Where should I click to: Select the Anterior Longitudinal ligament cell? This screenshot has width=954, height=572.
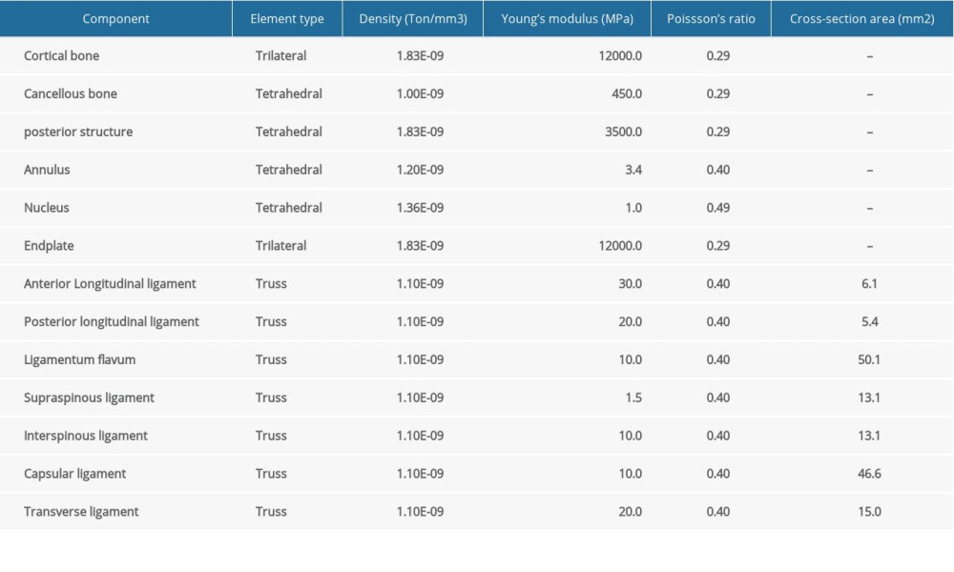pos(110,284)
